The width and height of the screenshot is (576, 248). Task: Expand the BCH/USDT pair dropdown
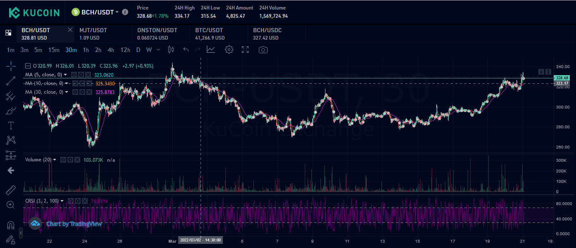click(x=117, y=12)
